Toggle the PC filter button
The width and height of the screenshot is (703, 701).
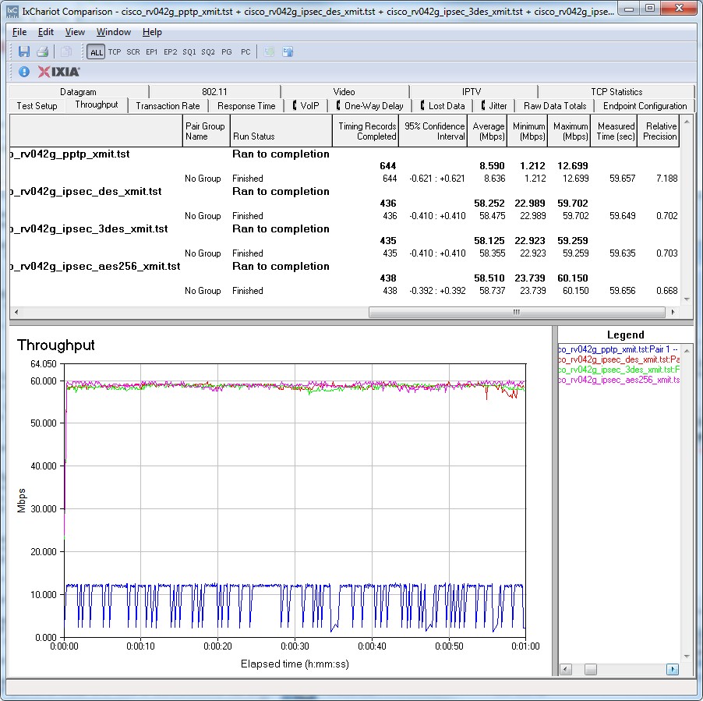pos(246,52)
